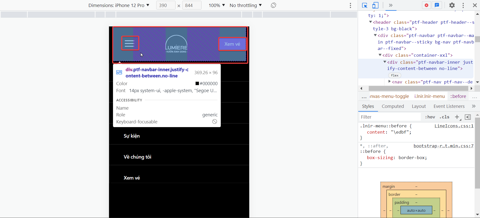Click the inspect element picker icon
The width and height of the screenshot is (480, 218).
(364, 5)
